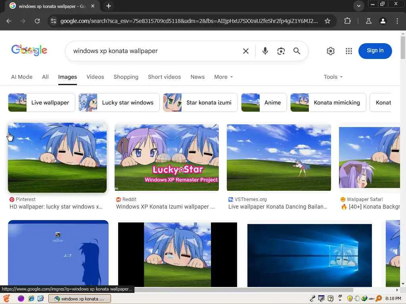Close the windows xp konata wallpaper tab
406x304 pixels.
pyautogui.click(x=93, y=6)
